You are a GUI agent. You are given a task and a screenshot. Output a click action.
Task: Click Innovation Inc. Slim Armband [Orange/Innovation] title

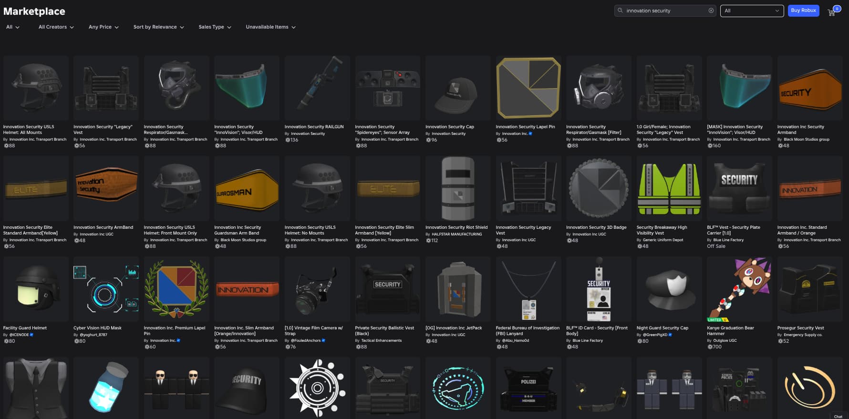pos(244,331)
